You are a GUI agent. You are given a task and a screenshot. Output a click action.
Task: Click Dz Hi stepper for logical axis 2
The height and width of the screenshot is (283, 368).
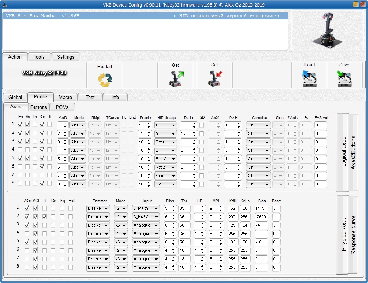239,133
